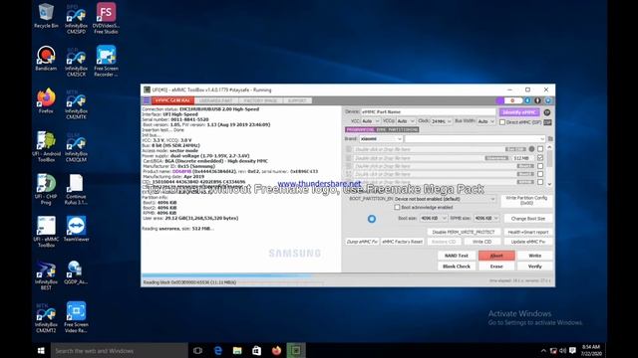Click the Write Partition Config button
This screenshot has width=638, height=358.
[526, 201]
